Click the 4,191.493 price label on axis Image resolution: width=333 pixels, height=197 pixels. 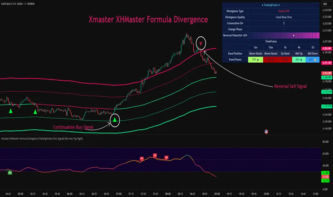pyautogui.click(x=327, y=63)
